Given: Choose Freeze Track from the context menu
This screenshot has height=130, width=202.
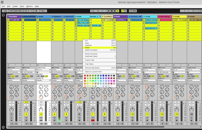Looking at the screenshot, I should coord(99,60).
